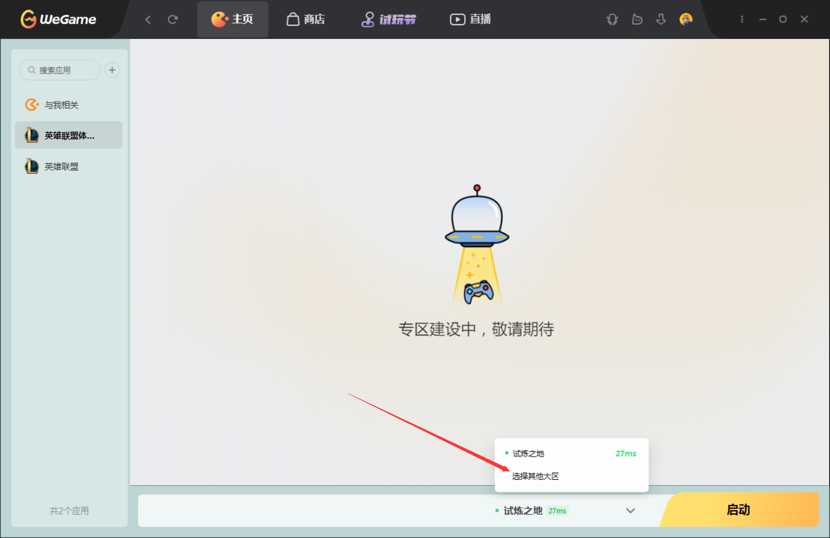Open the user profile avatar
Image resolution: width=830 pixels, height=538 pixels.
pos(686,19)
